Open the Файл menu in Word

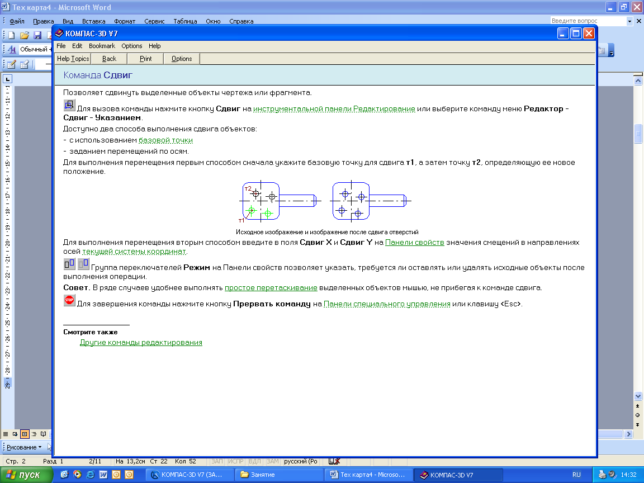coord(17,21)
